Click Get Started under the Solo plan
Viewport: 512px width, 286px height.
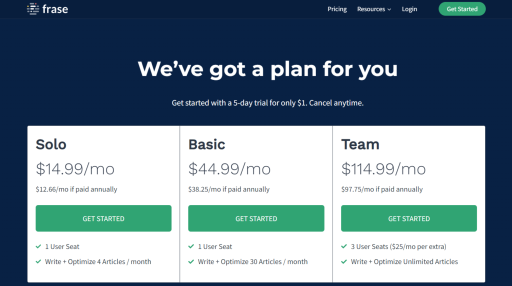103,218
